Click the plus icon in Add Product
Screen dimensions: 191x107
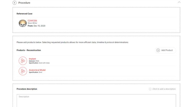[158, 50]
